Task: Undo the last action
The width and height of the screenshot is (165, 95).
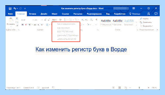Action: [x=15, y=8]
